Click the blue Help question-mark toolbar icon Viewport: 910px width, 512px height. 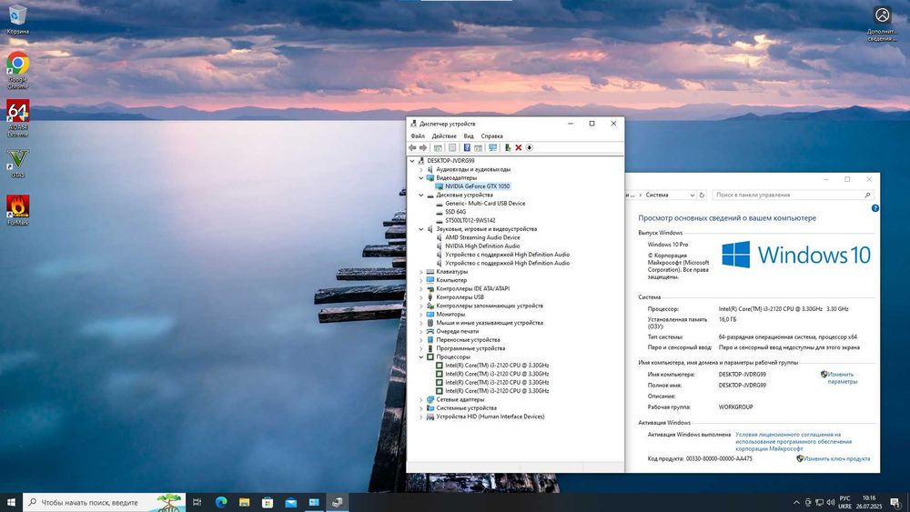[x=467, y=148]
